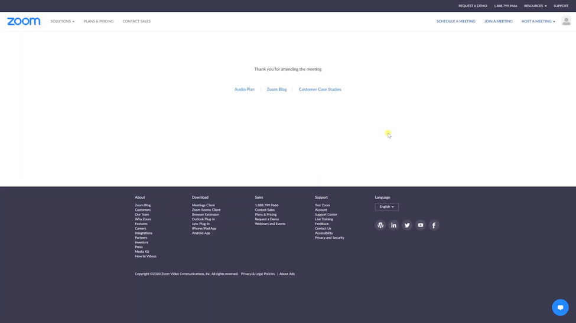Open the Features footer link
The image size is (576, 323).
coord(141,223)
